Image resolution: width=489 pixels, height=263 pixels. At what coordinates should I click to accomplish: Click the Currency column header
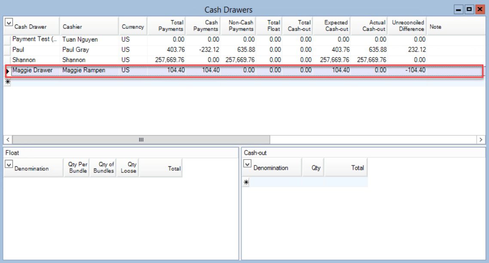tap(133, 25)
